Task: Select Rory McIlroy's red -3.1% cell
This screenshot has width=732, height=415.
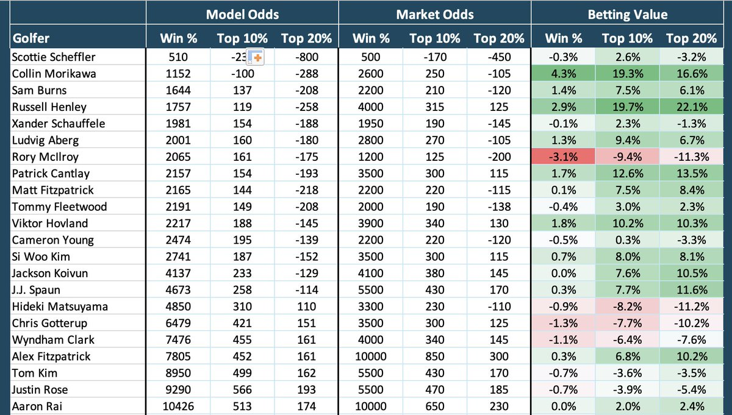Action: (563, 156)
